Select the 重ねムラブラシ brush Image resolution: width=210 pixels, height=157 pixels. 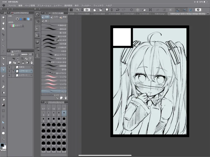point(54,55)
